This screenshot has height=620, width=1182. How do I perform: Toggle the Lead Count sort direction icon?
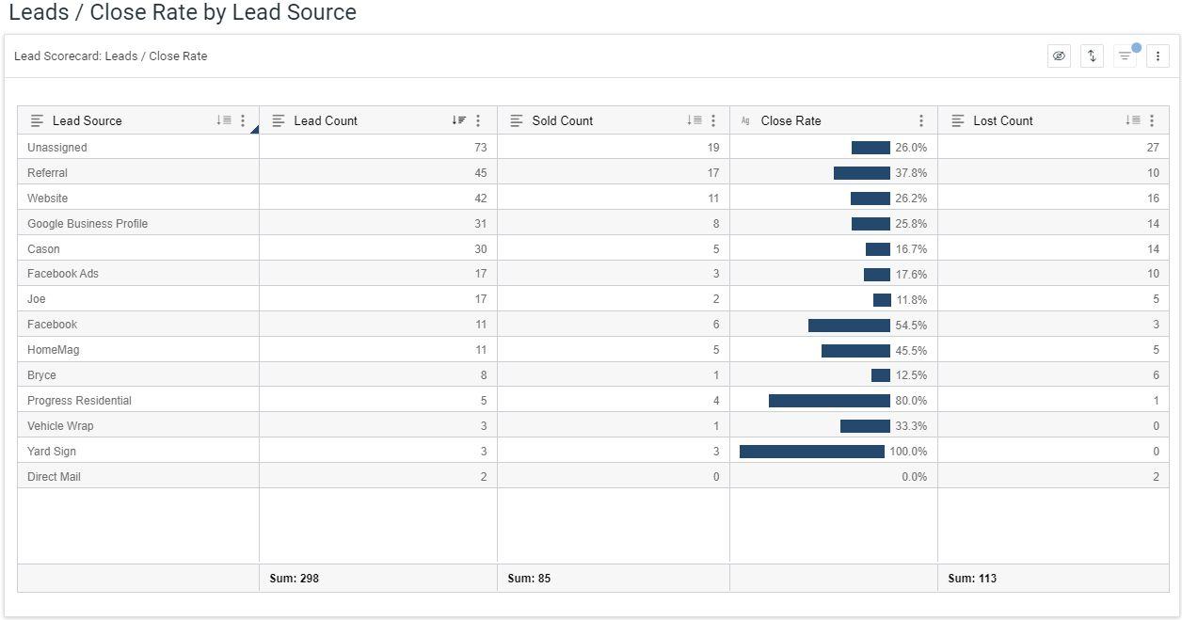pyautogui.click(x=459, y=120)
